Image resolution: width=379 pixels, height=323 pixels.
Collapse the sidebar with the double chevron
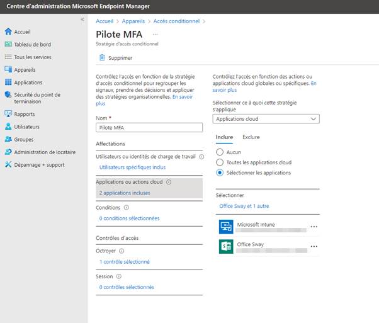[x=82, y=20]
